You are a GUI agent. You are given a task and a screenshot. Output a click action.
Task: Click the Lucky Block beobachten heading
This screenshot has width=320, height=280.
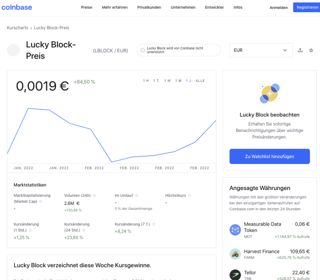(269, 115)
